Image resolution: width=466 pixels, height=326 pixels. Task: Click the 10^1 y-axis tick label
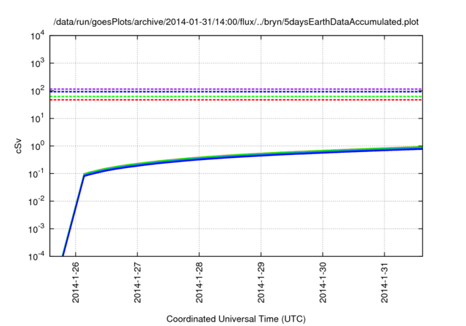[x=37, y=118]
